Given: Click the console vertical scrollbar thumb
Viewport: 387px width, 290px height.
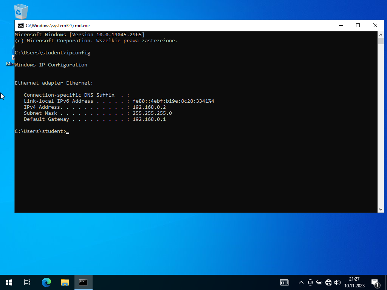Looking at the screenshot, I should click(381, 41).
